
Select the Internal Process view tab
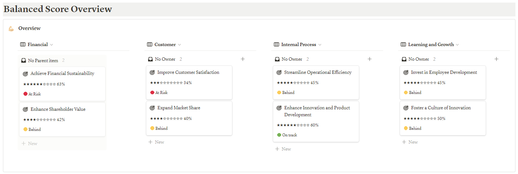pos(298,45)
